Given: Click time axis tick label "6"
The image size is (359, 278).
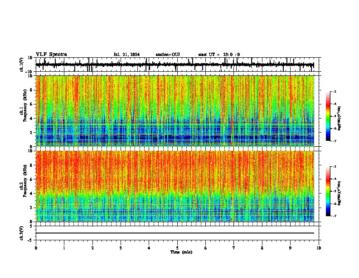Looking at the screenshot, I should click(x=206, y=248).
